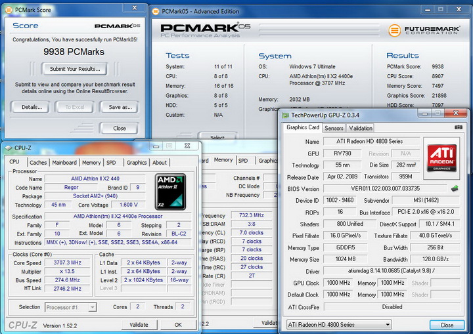
Task: Click the FSB:DRAM ratio value 3:8
Action: click(251, 224)
